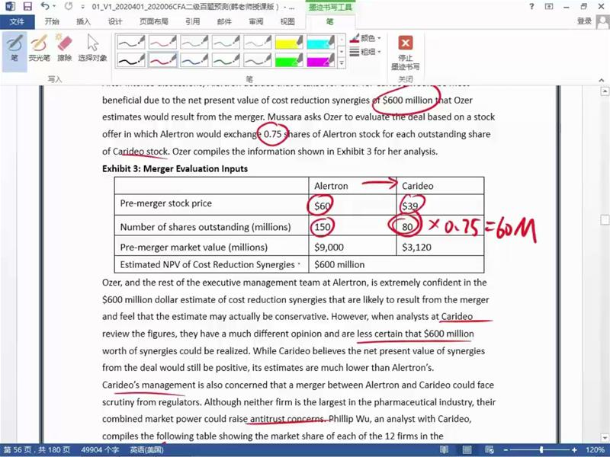Switch to the 审阅 Review tab
The height and width of the screenshot is (457, 610).
256,21
